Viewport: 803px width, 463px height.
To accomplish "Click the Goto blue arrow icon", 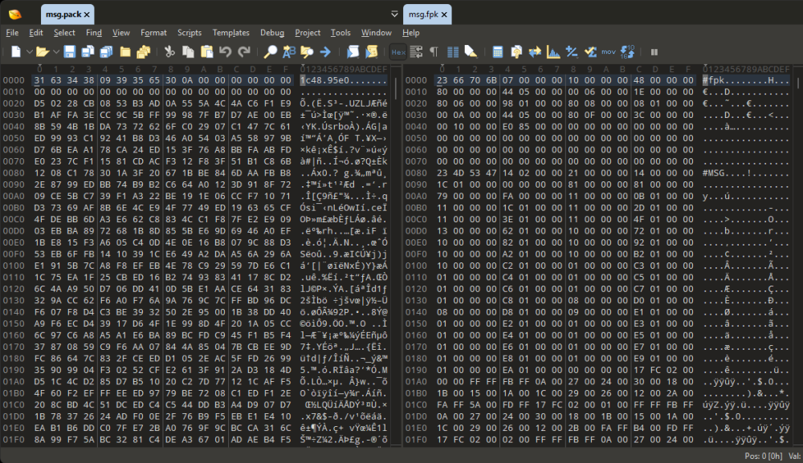I will (x=325, y=51).
